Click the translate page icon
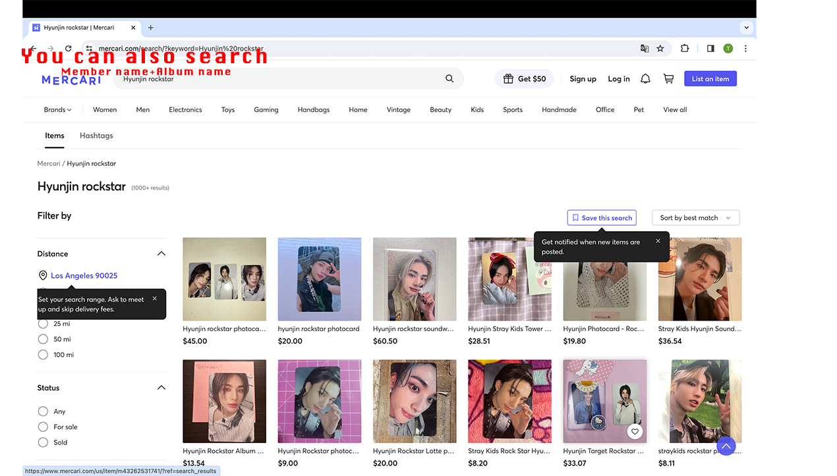This screenshot has width=837, height=476. click(x=645, y=49)
